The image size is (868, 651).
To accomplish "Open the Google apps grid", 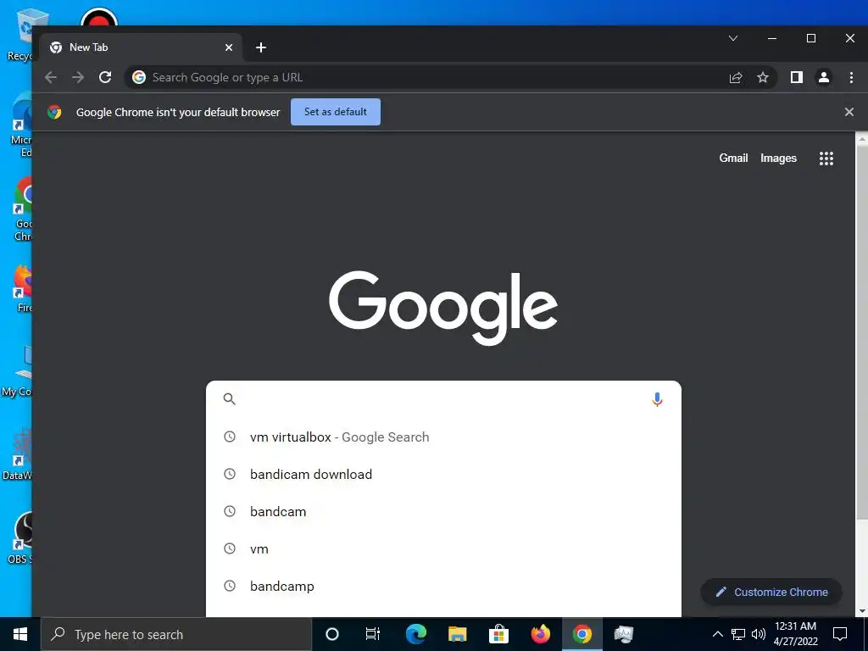I will coord(826,159).
